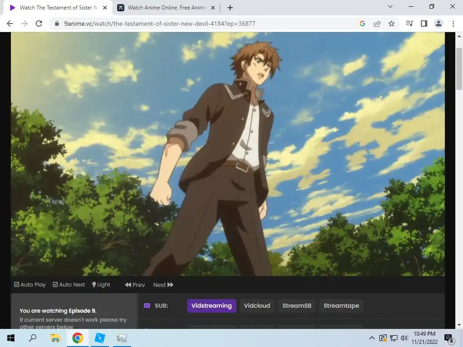This screenshot has height=347, width=463.
Task: Open the notification center
Action: pos(449,338)
